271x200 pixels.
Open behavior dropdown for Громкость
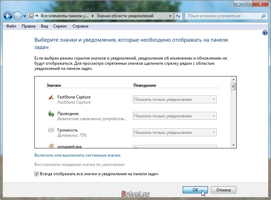(175, 133)
